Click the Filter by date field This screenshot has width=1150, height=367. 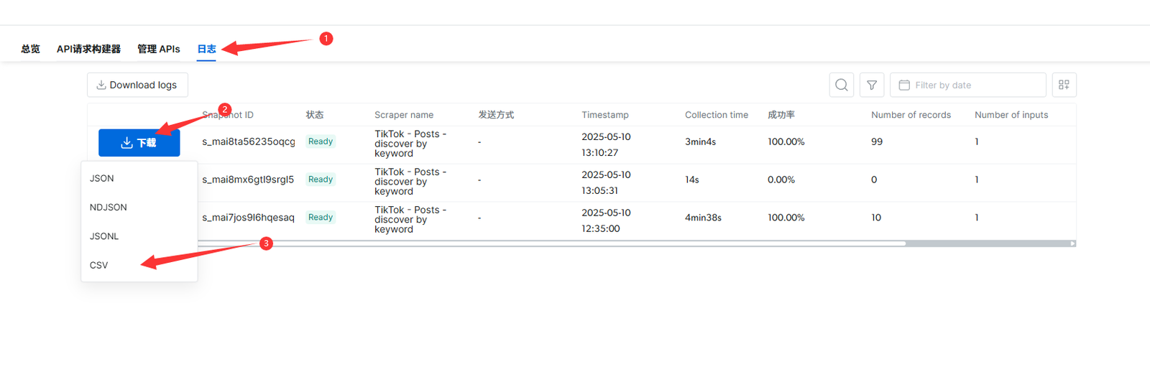pos(967,85)
